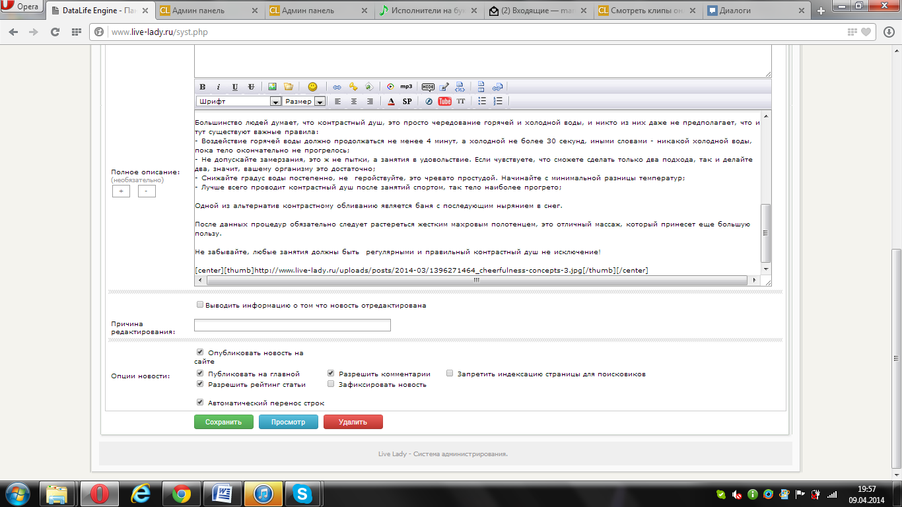Switch to the 'Исполнители' music tab
This screenshot has width=902, height=507.
pyautogui.click(x=430, y=11)
